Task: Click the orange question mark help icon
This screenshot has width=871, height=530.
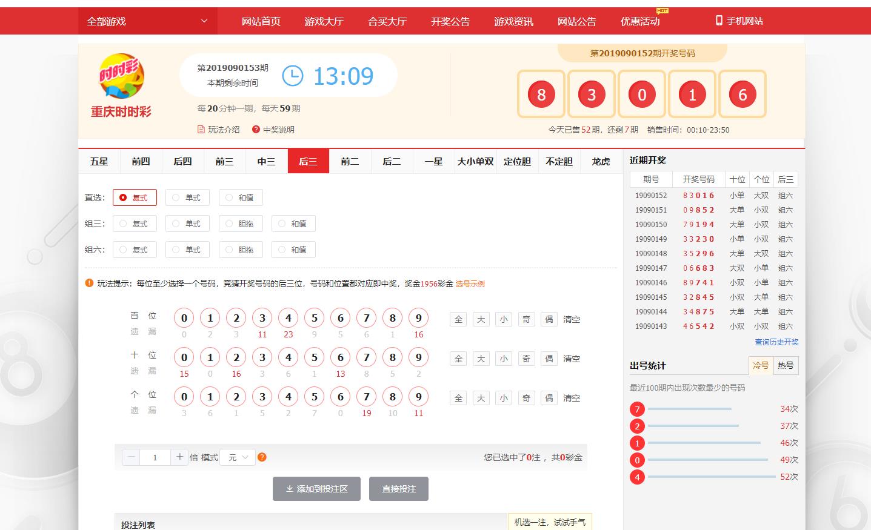Action: pyautogui.click(x=262, y=457)
